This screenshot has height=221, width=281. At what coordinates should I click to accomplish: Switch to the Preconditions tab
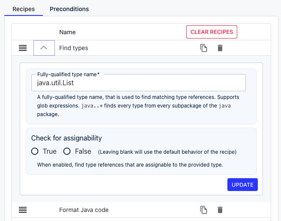tap(69, 9)
